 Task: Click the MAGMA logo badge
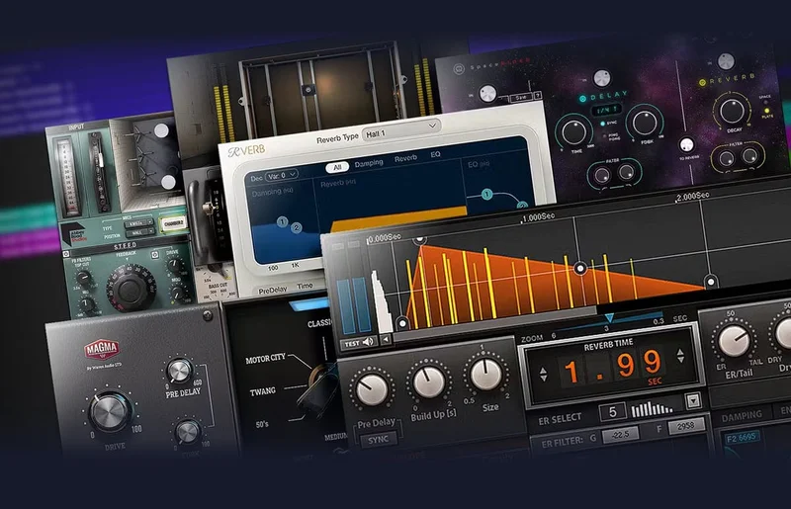coord(102,349)
